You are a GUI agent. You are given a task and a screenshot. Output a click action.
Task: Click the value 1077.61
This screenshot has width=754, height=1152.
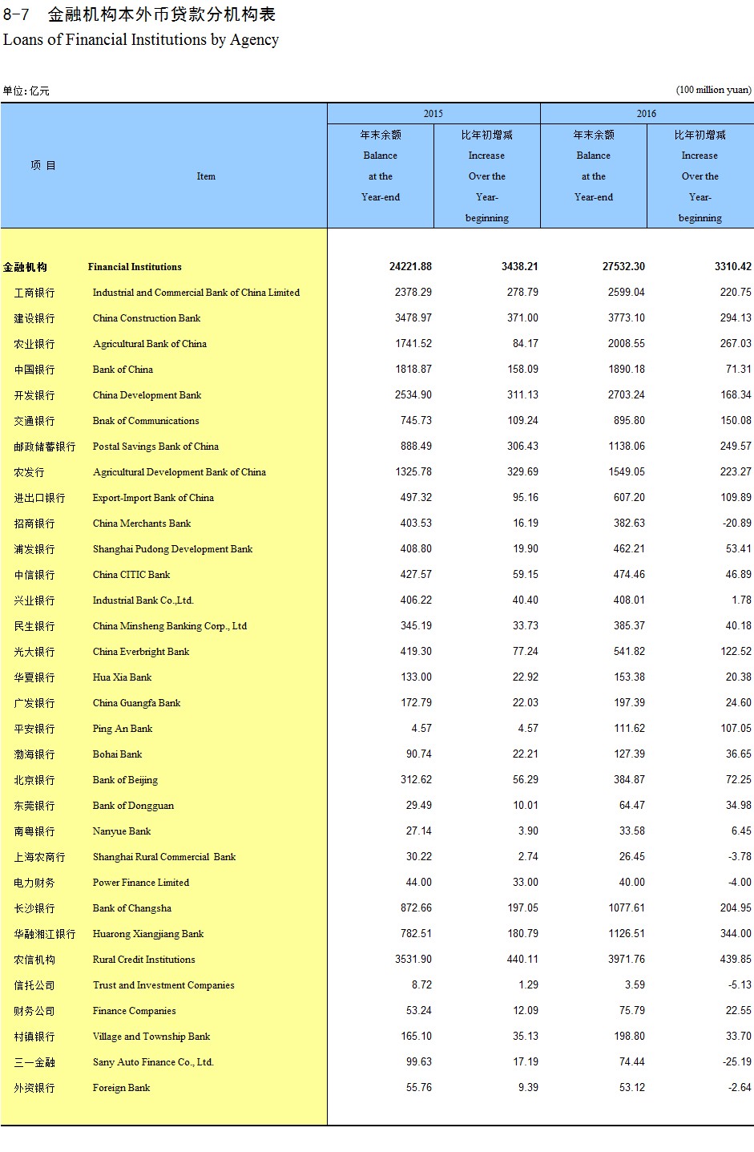627,908
